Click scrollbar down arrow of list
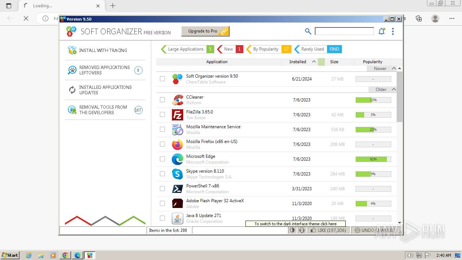This screenshot has height=260, width=462. click(399, 223)
